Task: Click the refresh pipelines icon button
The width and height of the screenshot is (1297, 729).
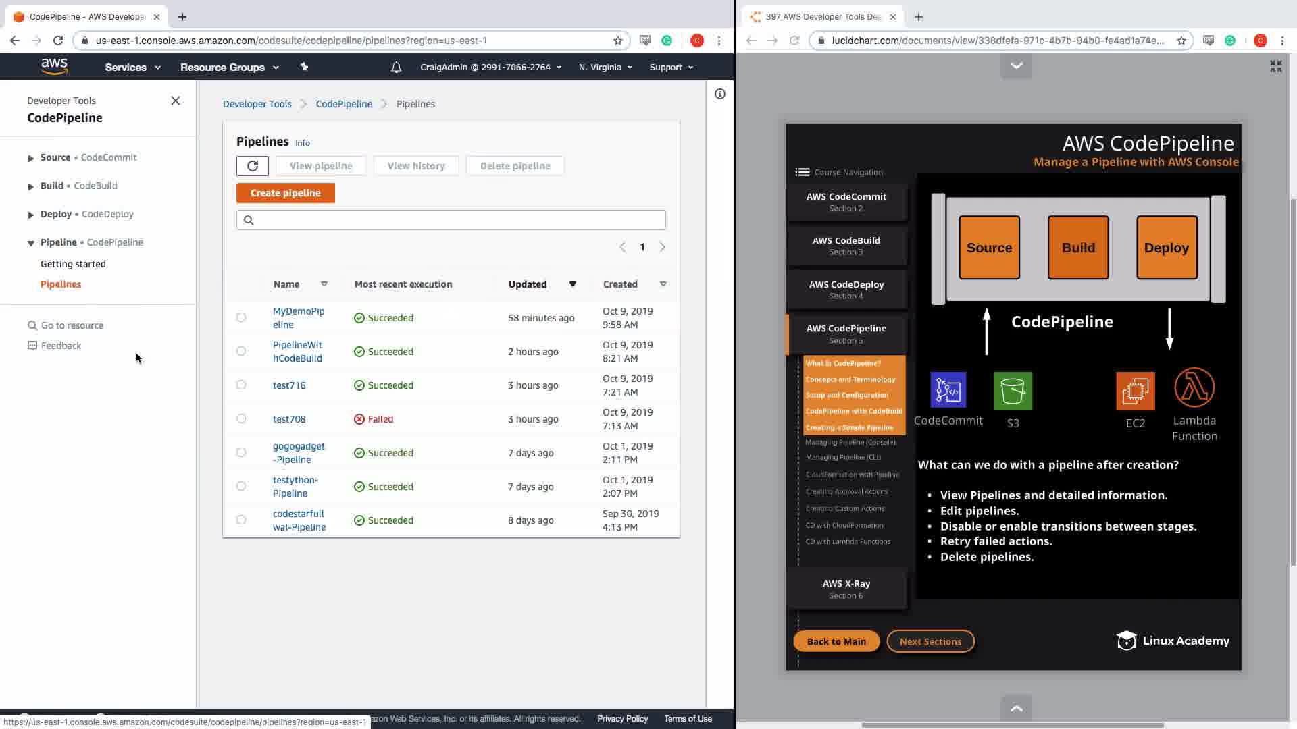Action: (x=253, y=166)
